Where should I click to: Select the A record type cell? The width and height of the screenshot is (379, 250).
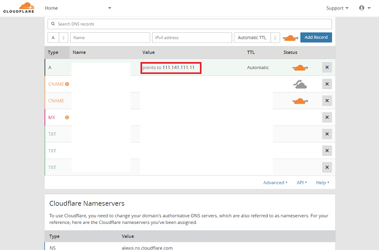coord(50,68)
